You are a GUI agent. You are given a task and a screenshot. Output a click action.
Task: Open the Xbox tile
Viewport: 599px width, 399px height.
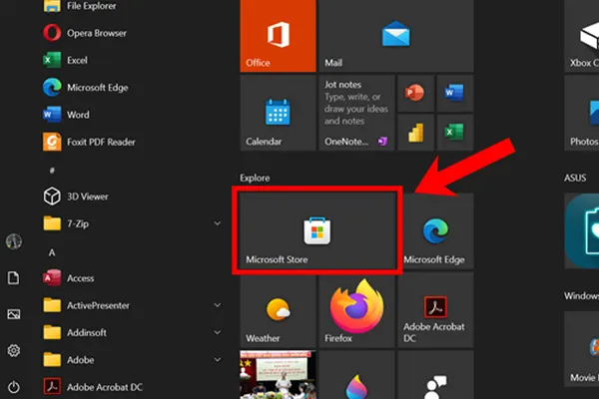pyautogui.click(x=582, y=35)
